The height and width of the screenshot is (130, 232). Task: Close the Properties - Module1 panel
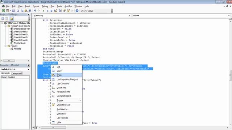coord(29,65)
